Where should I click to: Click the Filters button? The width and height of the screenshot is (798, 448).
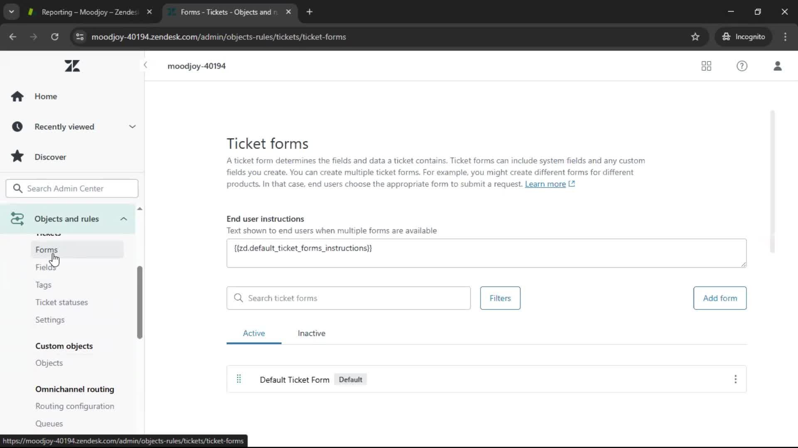click(x=500, y=298)
